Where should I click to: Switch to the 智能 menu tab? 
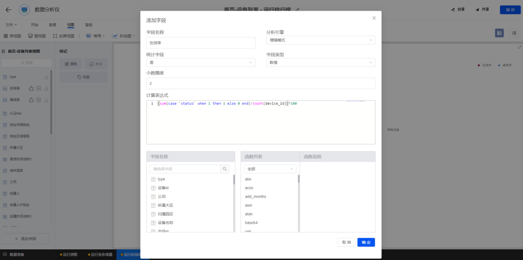tap(89, 25)
